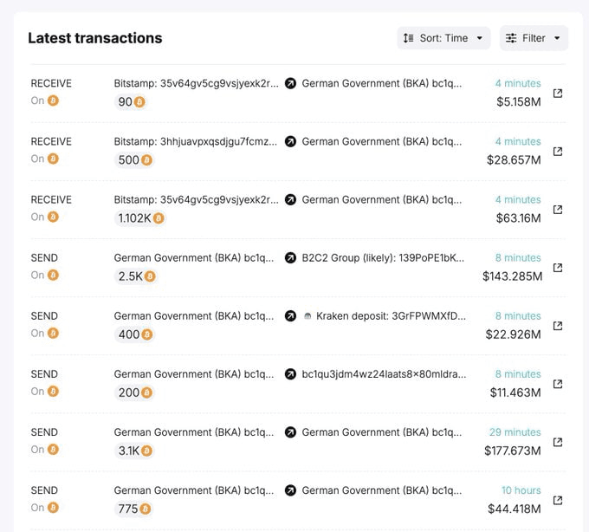Image resolution: width=589 pixels, height=532 pixels.
Task: Open external link for the $22.926M transaction
Action: (x=558, y=326)
